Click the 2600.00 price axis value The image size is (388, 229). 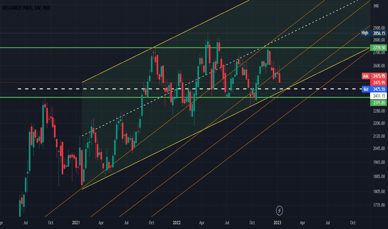379,66
